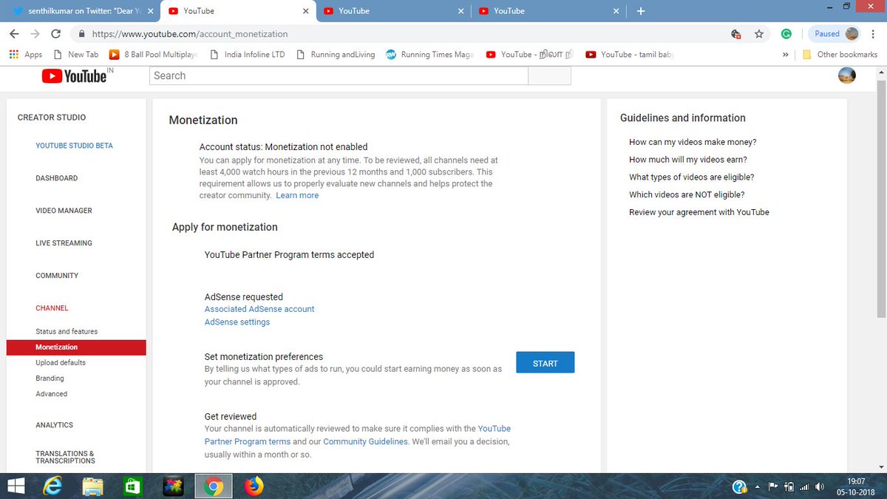Select Monetization in the sidebar

(76, 347)
